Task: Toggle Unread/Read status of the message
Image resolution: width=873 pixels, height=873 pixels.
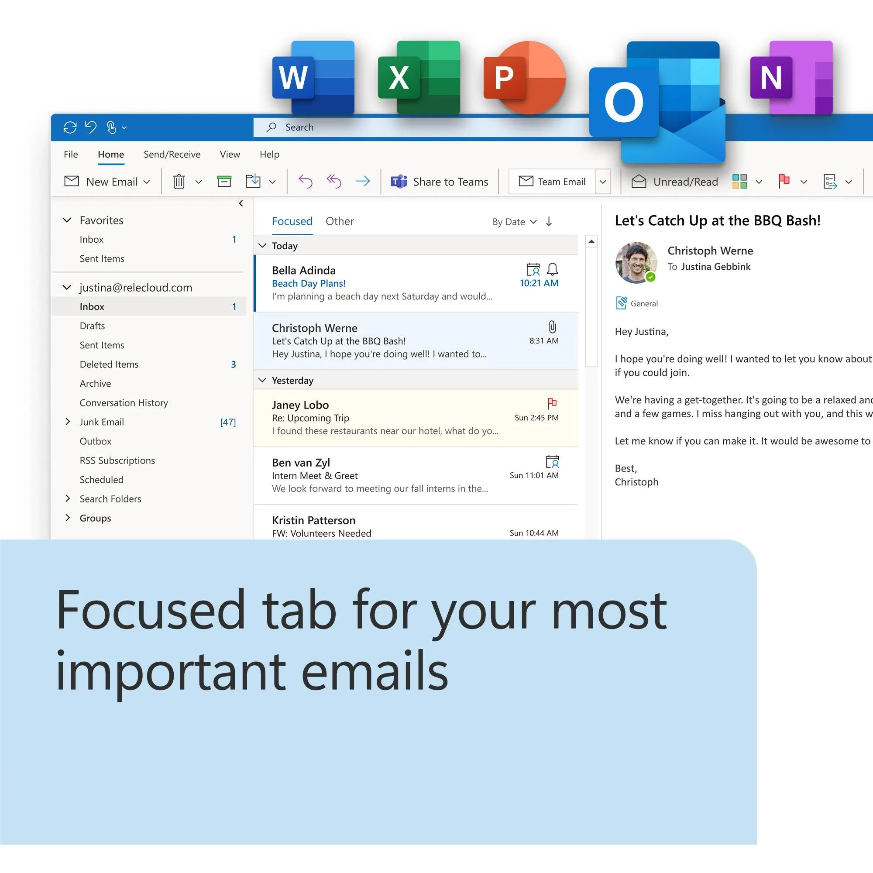Action: pyautogui.click(x=675, y=182)
